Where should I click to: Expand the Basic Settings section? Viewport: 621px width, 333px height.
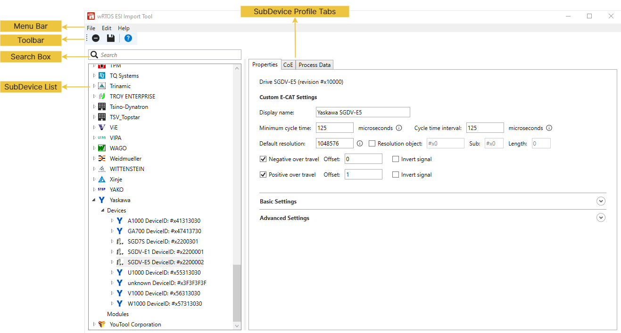pyautogui.click(x=601, y=202)
